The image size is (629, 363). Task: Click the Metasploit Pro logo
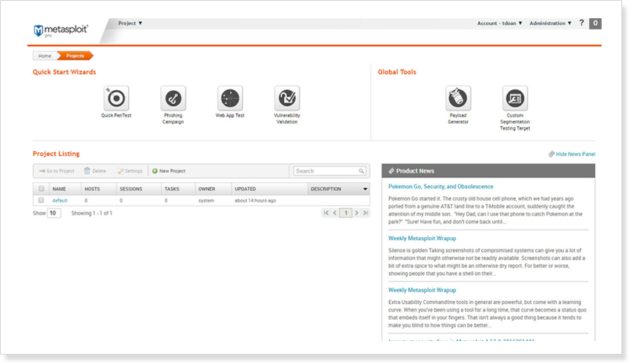click(61, 30)
